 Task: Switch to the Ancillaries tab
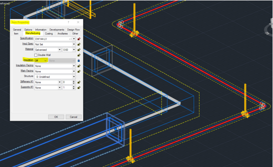63,34
